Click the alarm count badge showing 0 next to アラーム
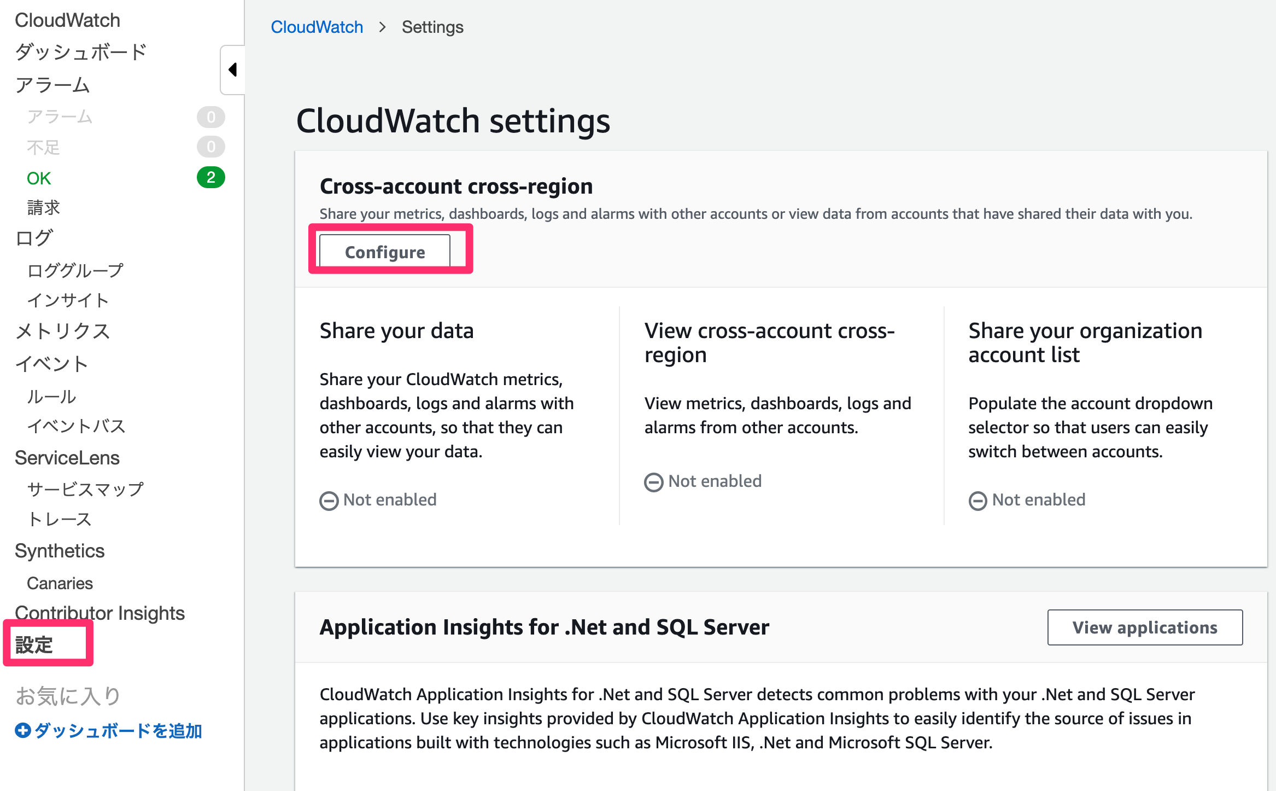Image resolution: width=1276 pixels, height=791 pixels. pos(211,117)
